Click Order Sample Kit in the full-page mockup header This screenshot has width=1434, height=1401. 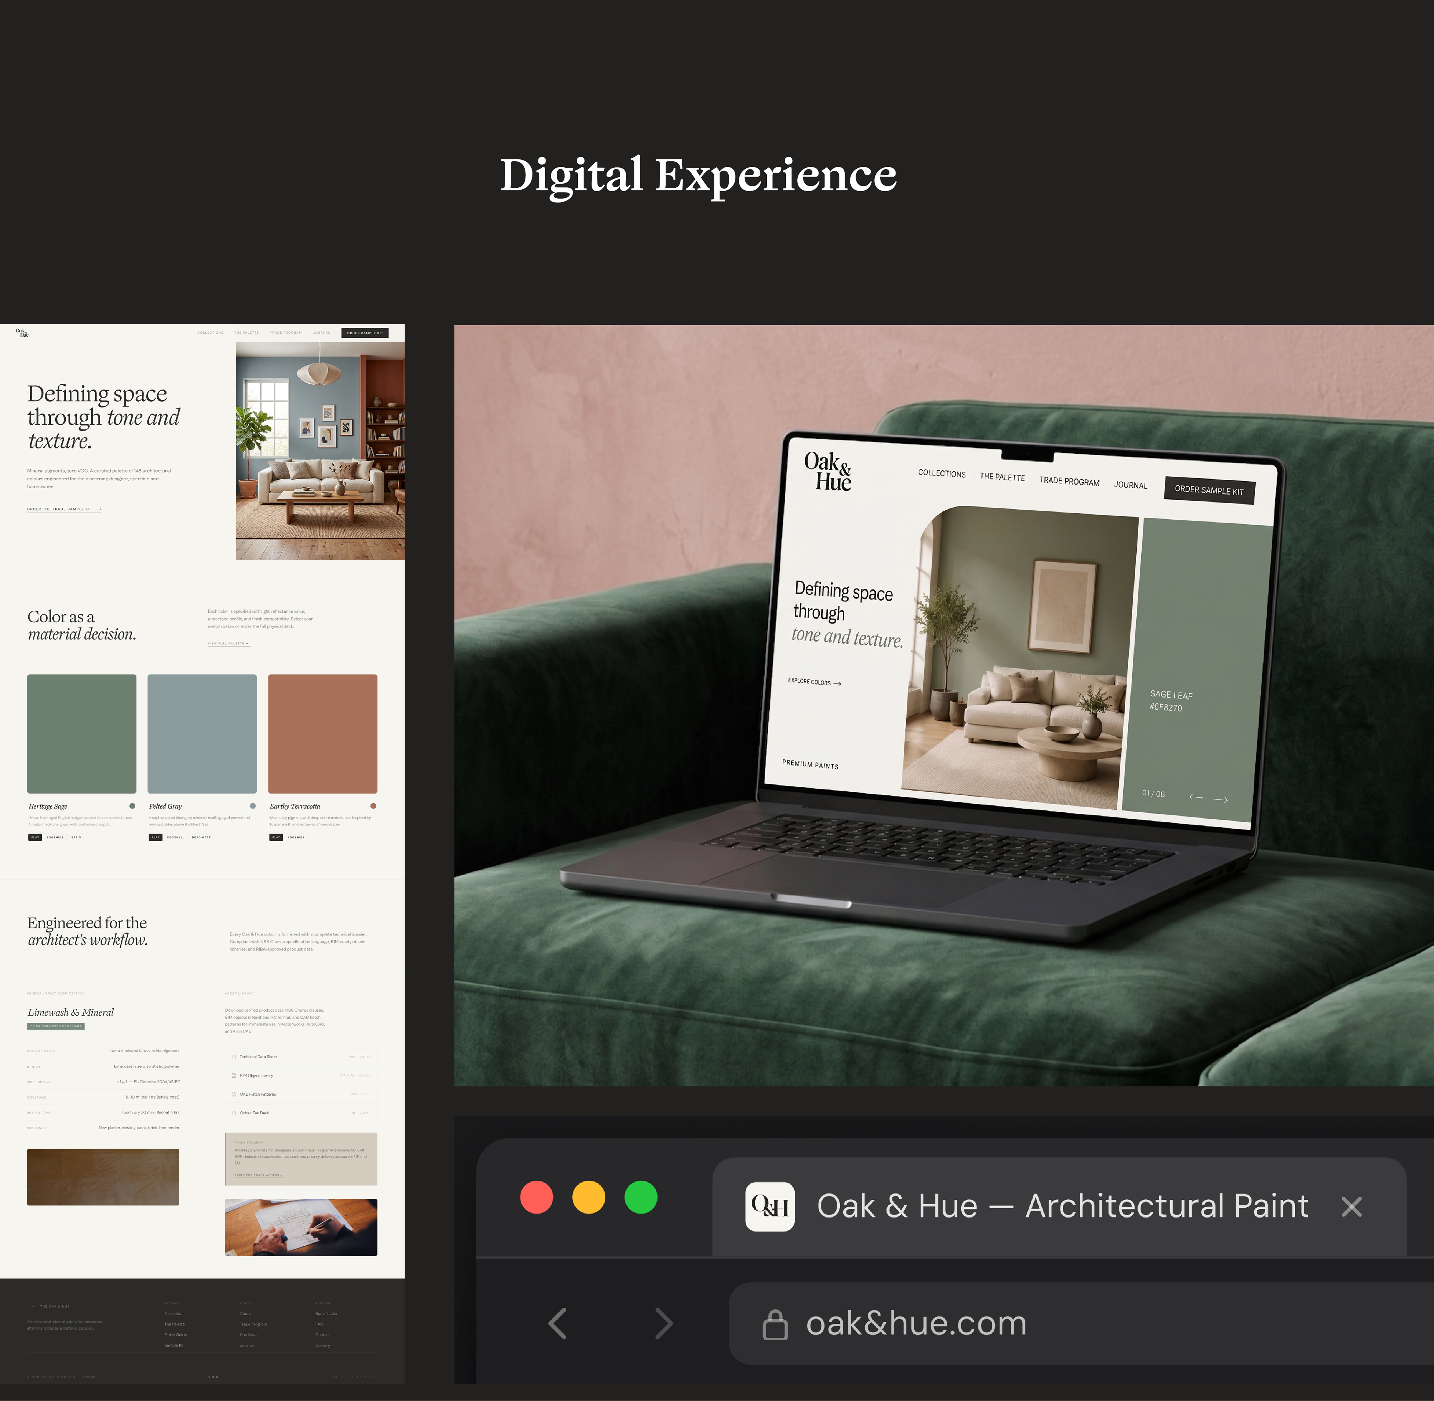point(365,333)
